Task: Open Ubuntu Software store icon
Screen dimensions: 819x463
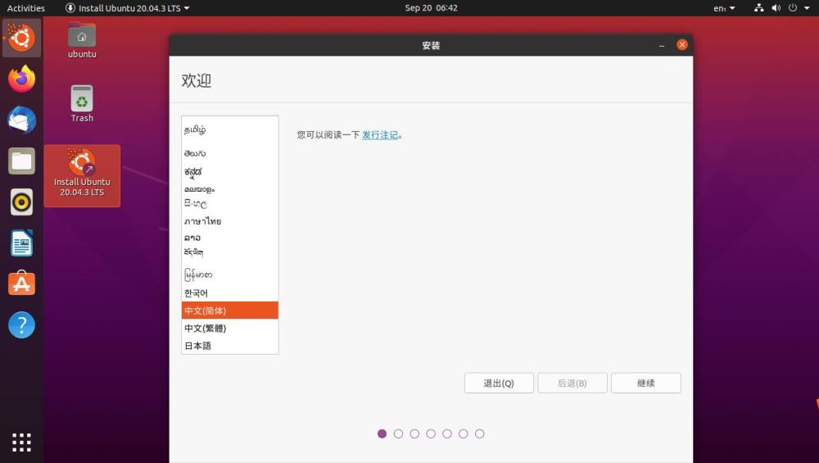Action: 21,284
